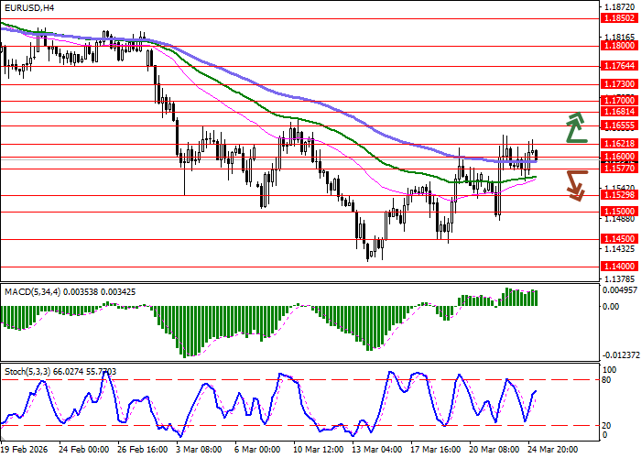Click the red downward arrow icon
This screenshot has width=641, height=458.
(x=575, y=185)
